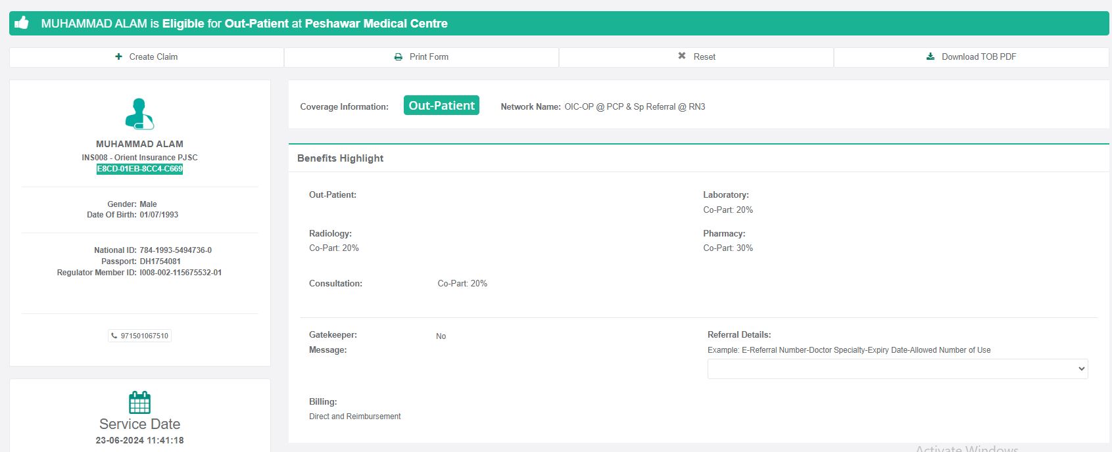Click the Create Claim button

(x=147, y=57)
